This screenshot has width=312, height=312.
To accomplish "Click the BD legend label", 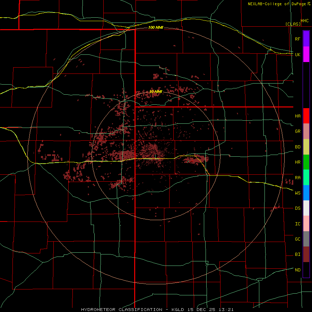I will [x=297, y=147].
